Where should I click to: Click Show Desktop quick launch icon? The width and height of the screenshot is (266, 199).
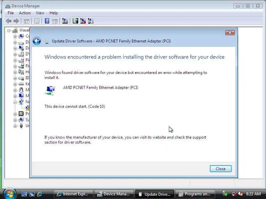[x=24, y=194]
